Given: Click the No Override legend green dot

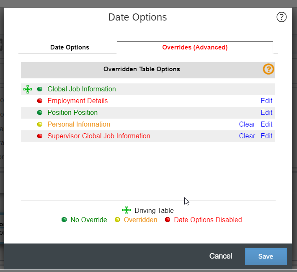Looking at the screenshot, I should click(x=64, y=220).
